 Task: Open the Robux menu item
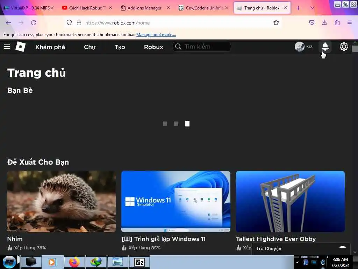pos(153,47)
